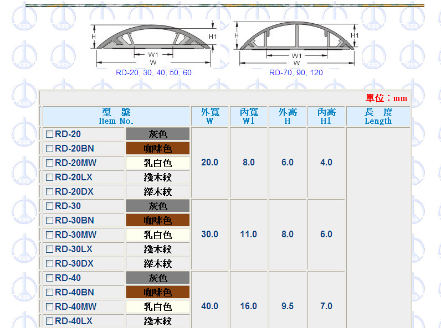Image resolution: width=441 pixels, height=328 pixels.
Task: Click the inner width value '16.0'
Action: pos(249,306)
